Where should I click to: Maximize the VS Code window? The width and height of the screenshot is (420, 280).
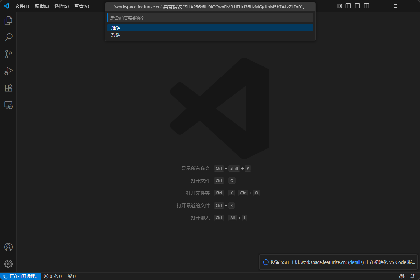[395, 6]
